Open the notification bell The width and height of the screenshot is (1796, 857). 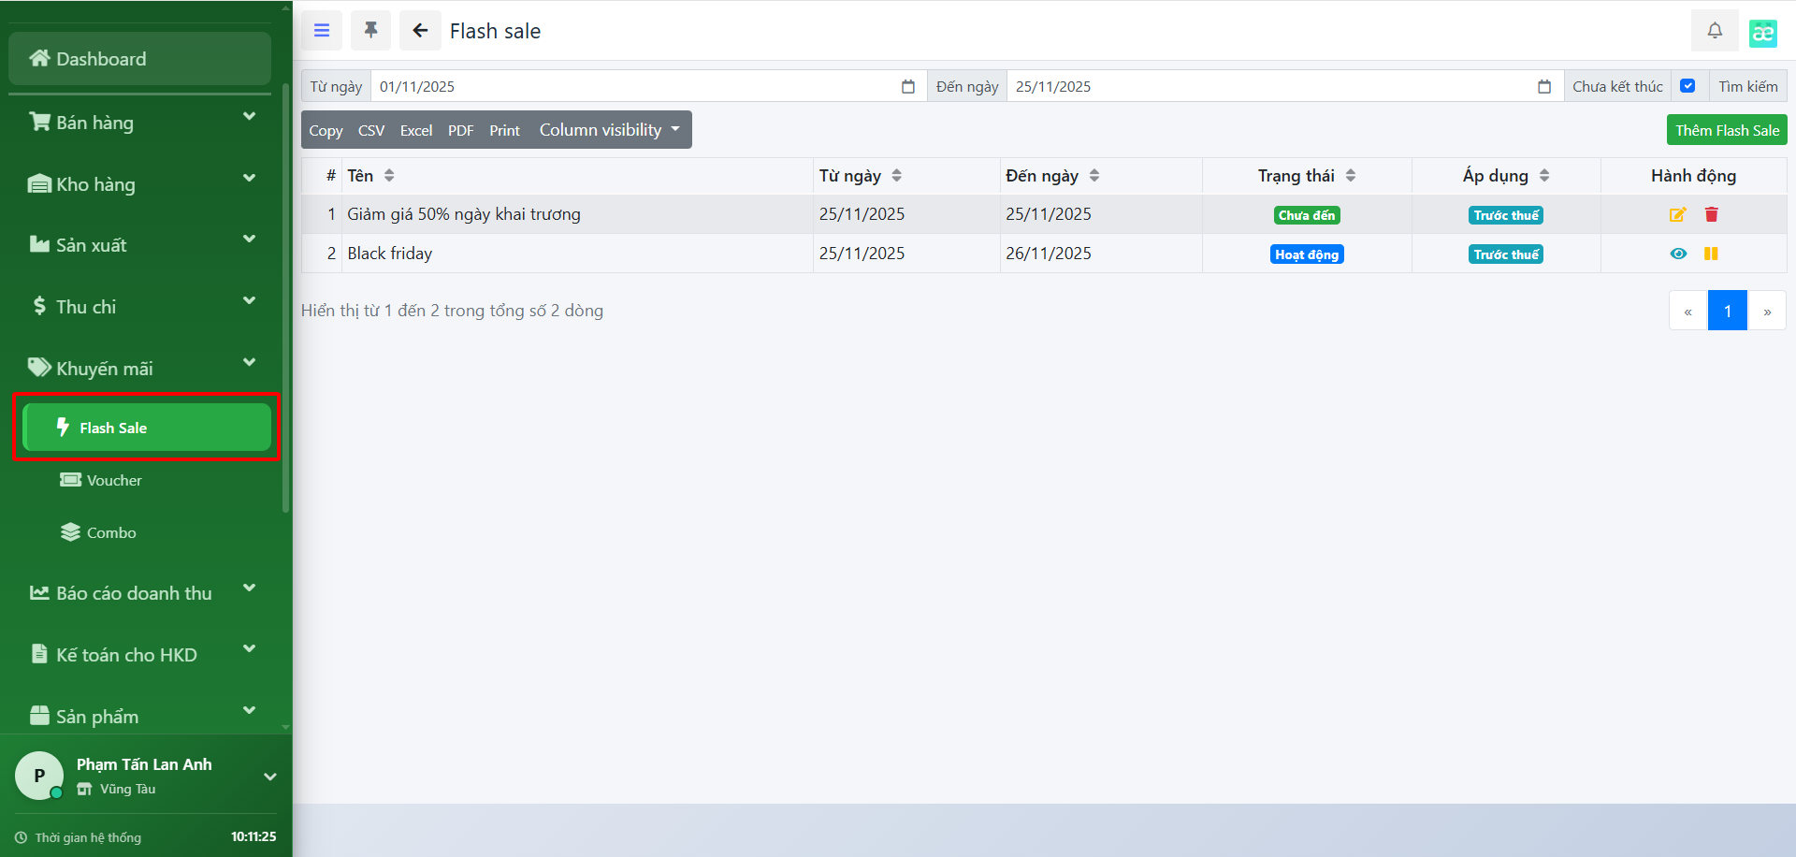pyautogui.click(x=1714, y=31)
